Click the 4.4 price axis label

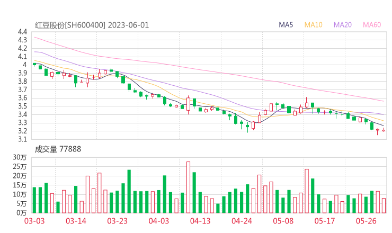[22, 32]
